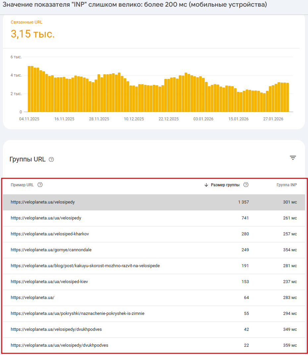Click help icon beside Размер группы header
Image resolution: width=308 pixels, height=355 pixels.
(246, 185)
